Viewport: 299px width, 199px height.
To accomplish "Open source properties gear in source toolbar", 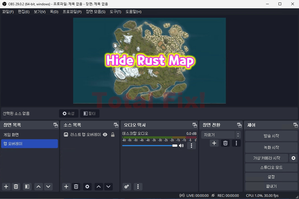I will point(87,187).
